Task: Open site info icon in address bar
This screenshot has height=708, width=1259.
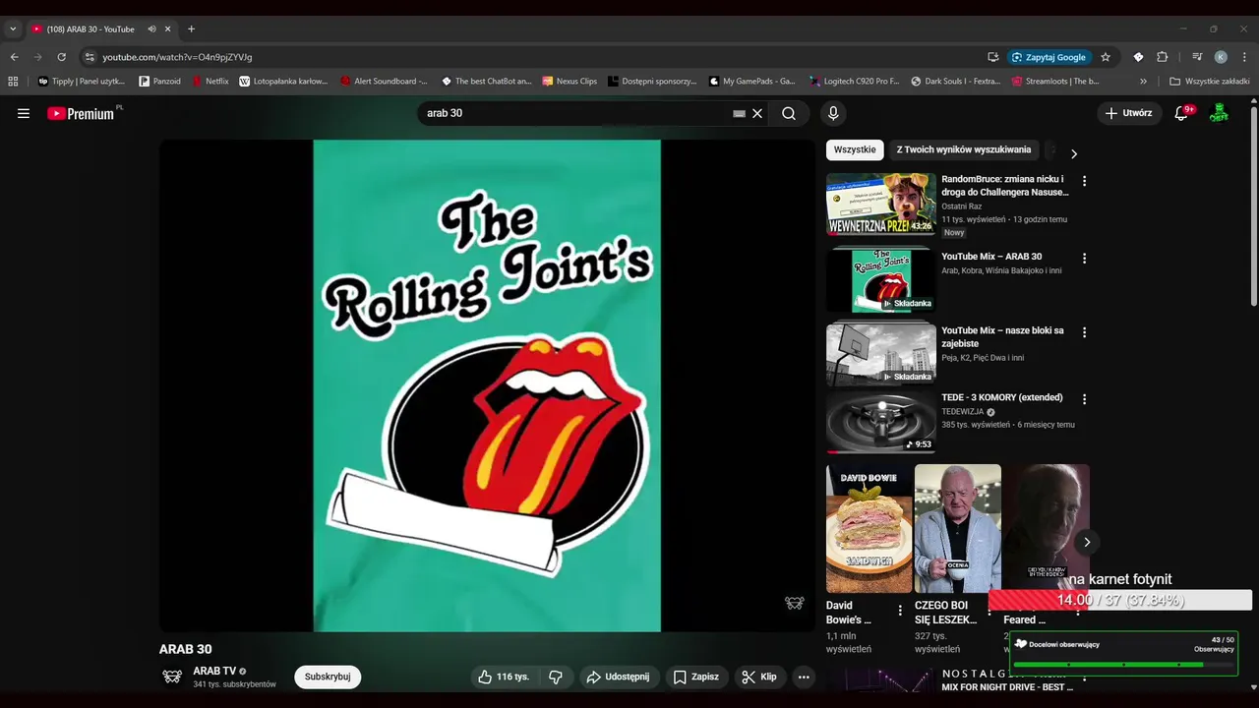Action: [90, 57]
